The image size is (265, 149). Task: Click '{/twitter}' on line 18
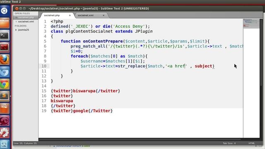pos(63,106)
